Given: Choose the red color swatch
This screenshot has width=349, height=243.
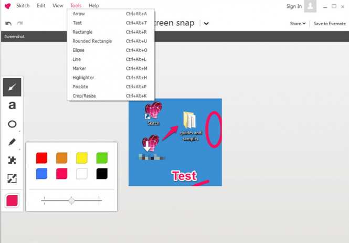Looking at the screenshot, I should tap(41, 158).
